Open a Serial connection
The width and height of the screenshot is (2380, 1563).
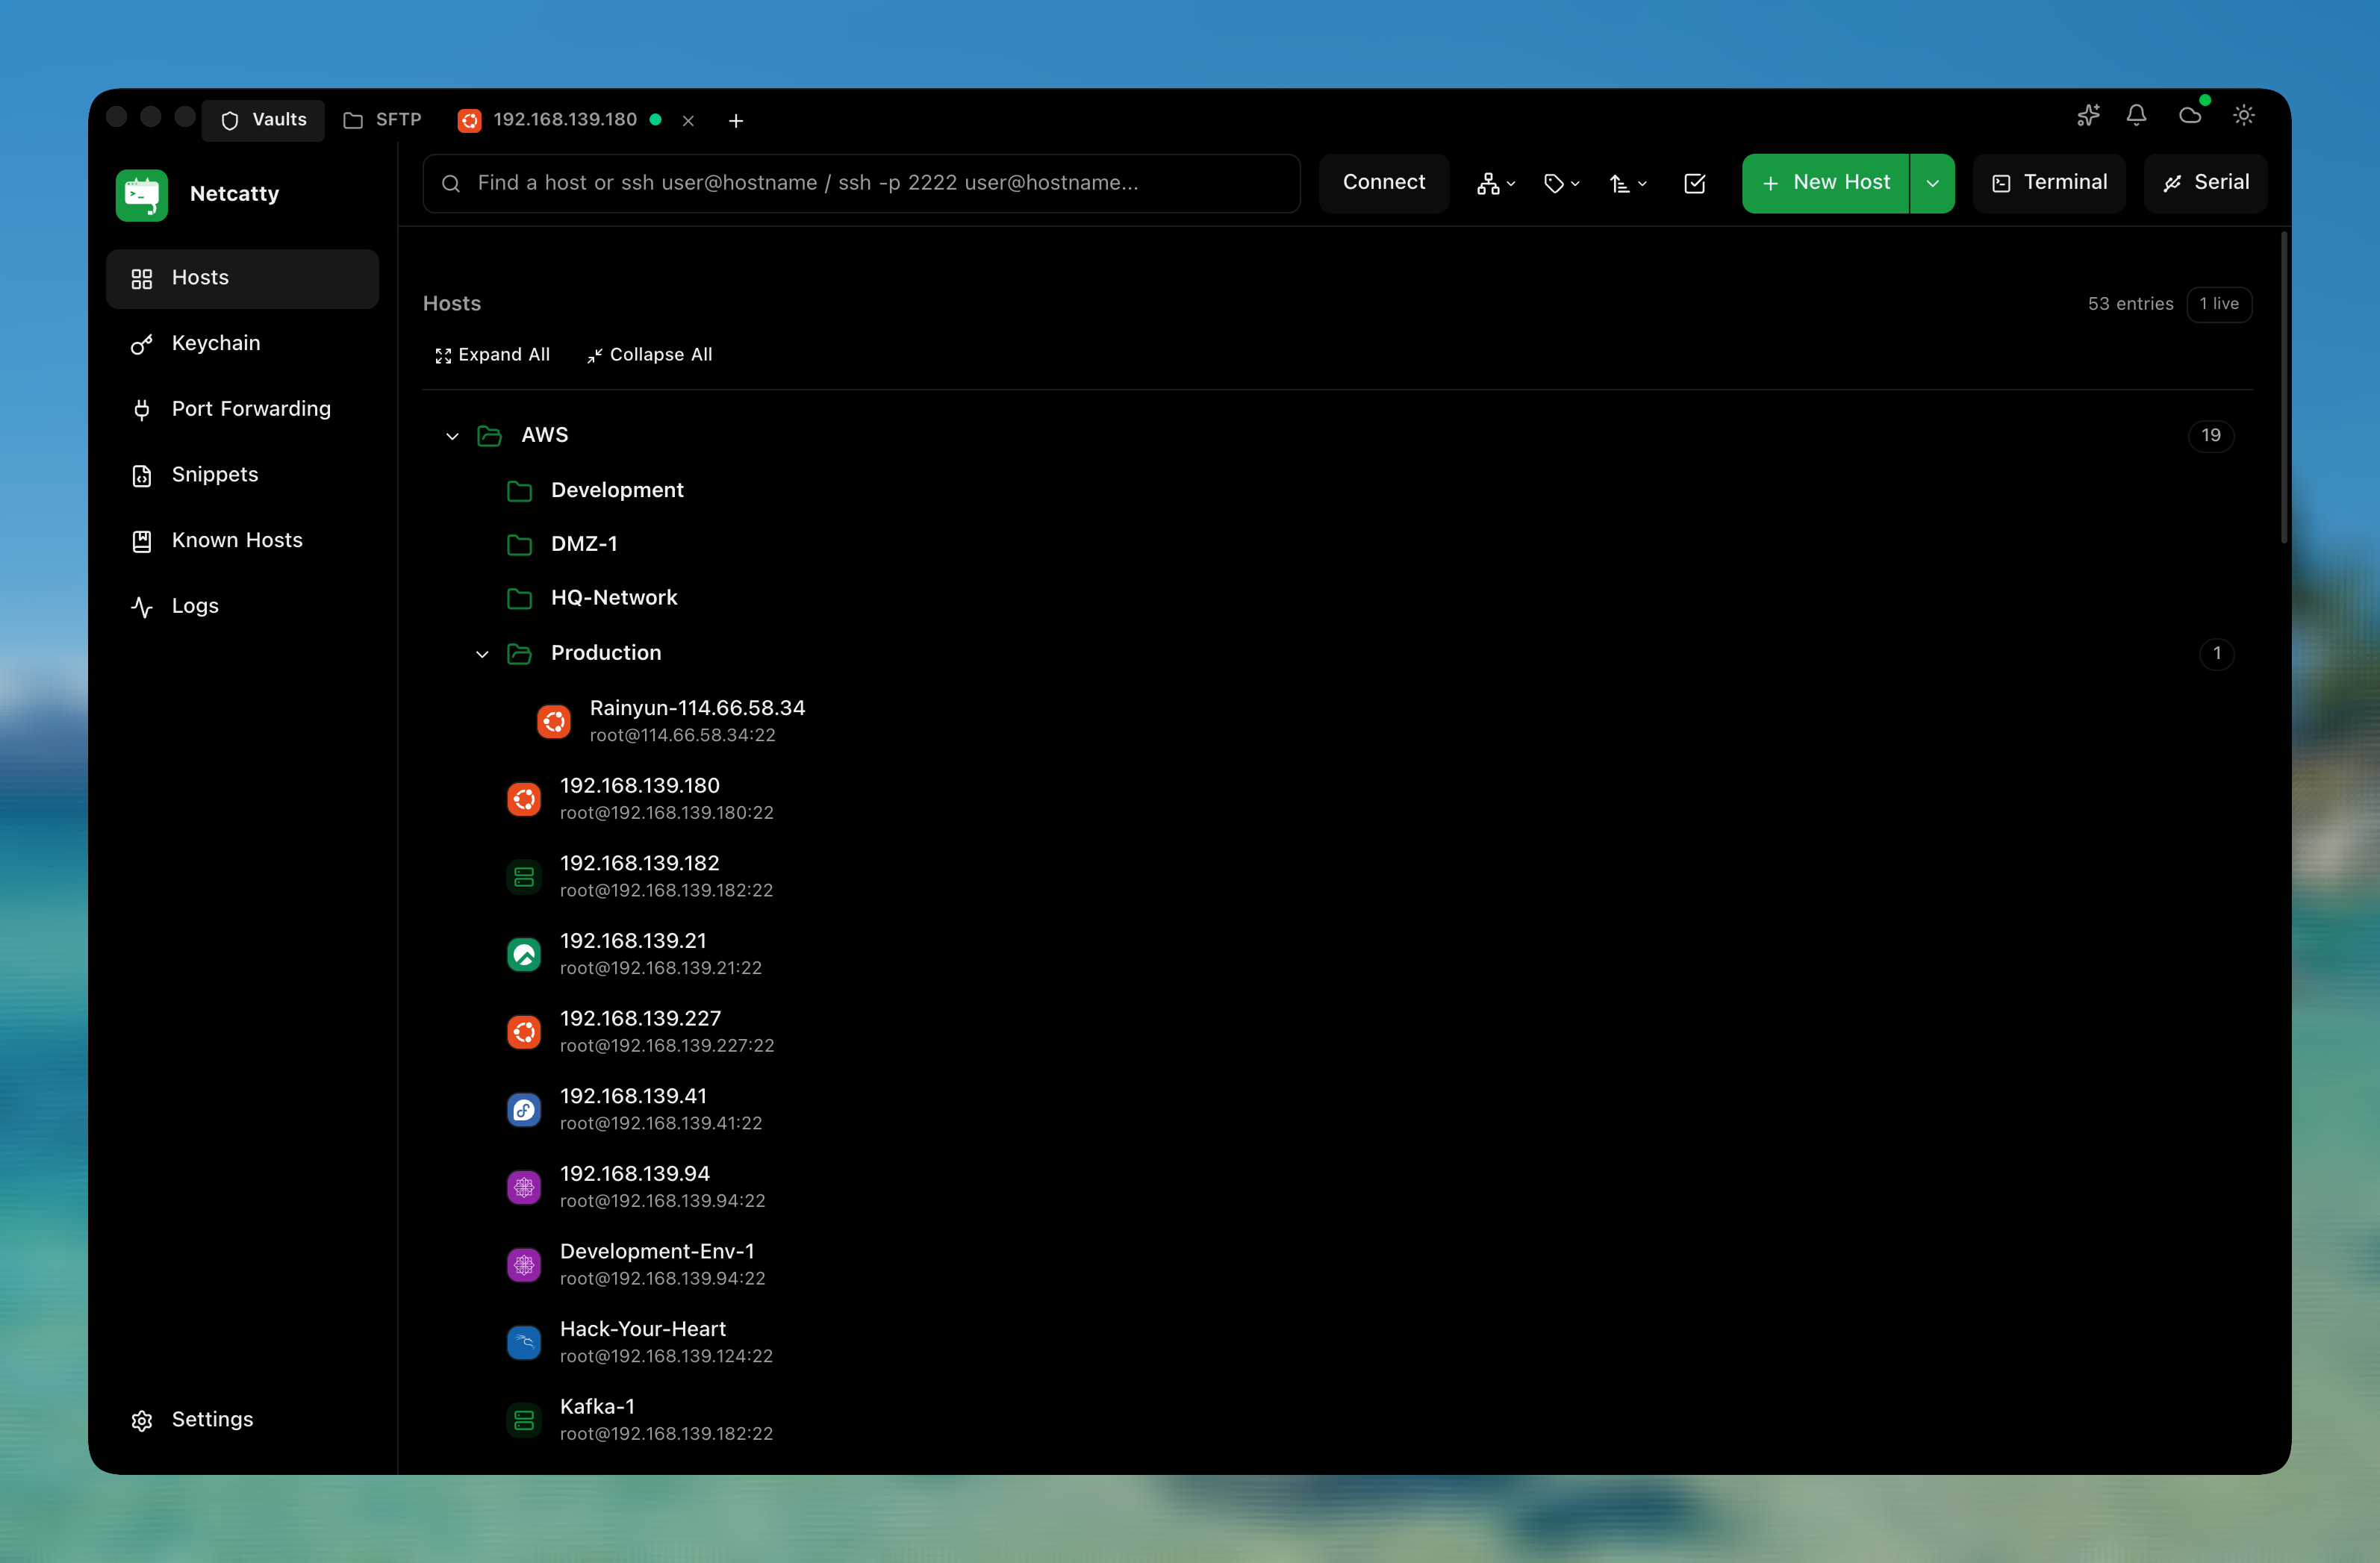pos(2205,183)
